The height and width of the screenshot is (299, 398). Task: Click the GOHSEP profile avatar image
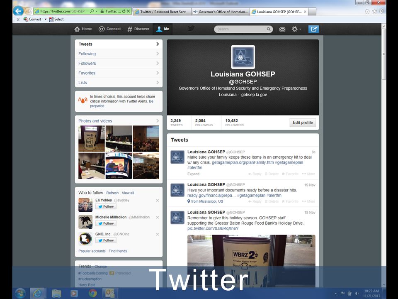(243, 57)
